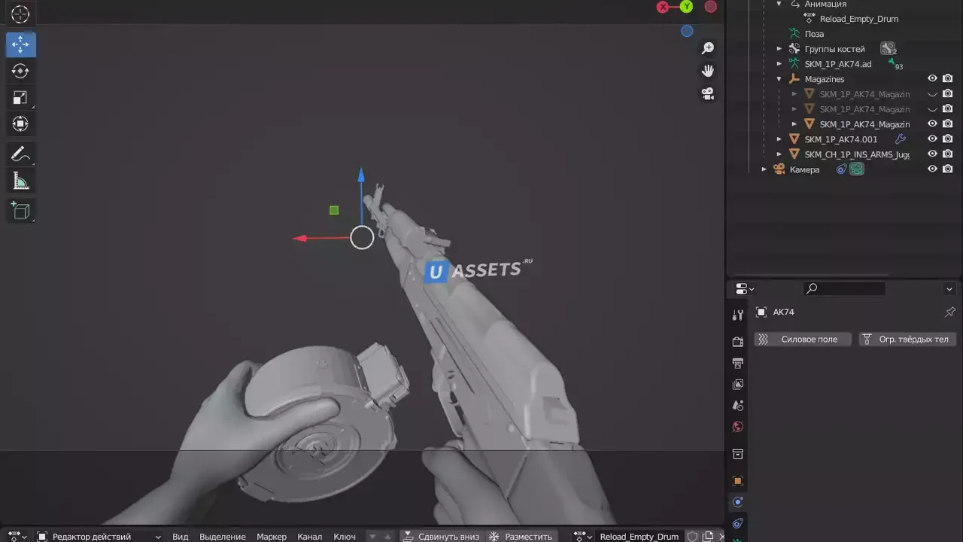Toggle pin in properties editor header
This screenshot has width=963, height=542.
[x=949, y=312]
